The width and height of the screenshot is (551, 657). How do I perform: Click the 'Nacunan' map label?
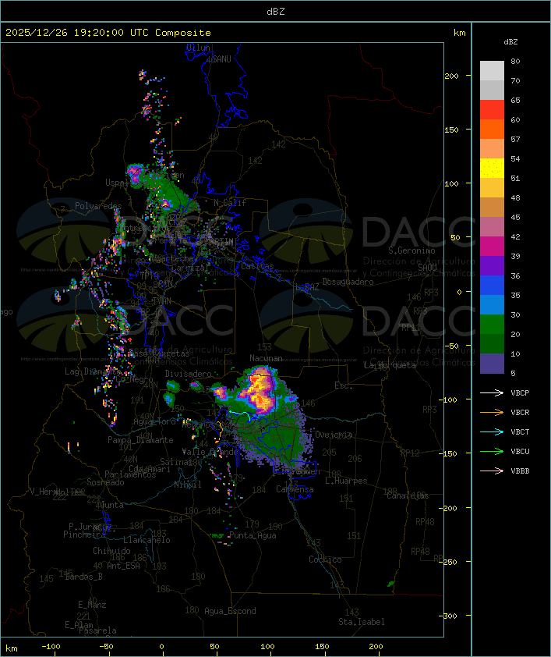pos(266,358)
